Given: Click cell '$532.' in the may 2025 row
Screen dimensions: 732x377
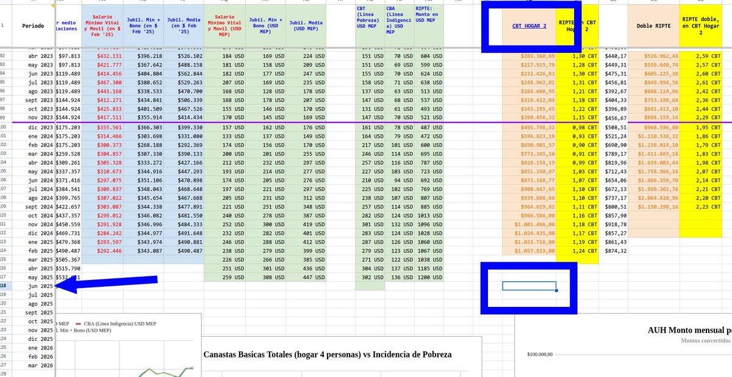Looking at the screenshot, I should 68,277.
